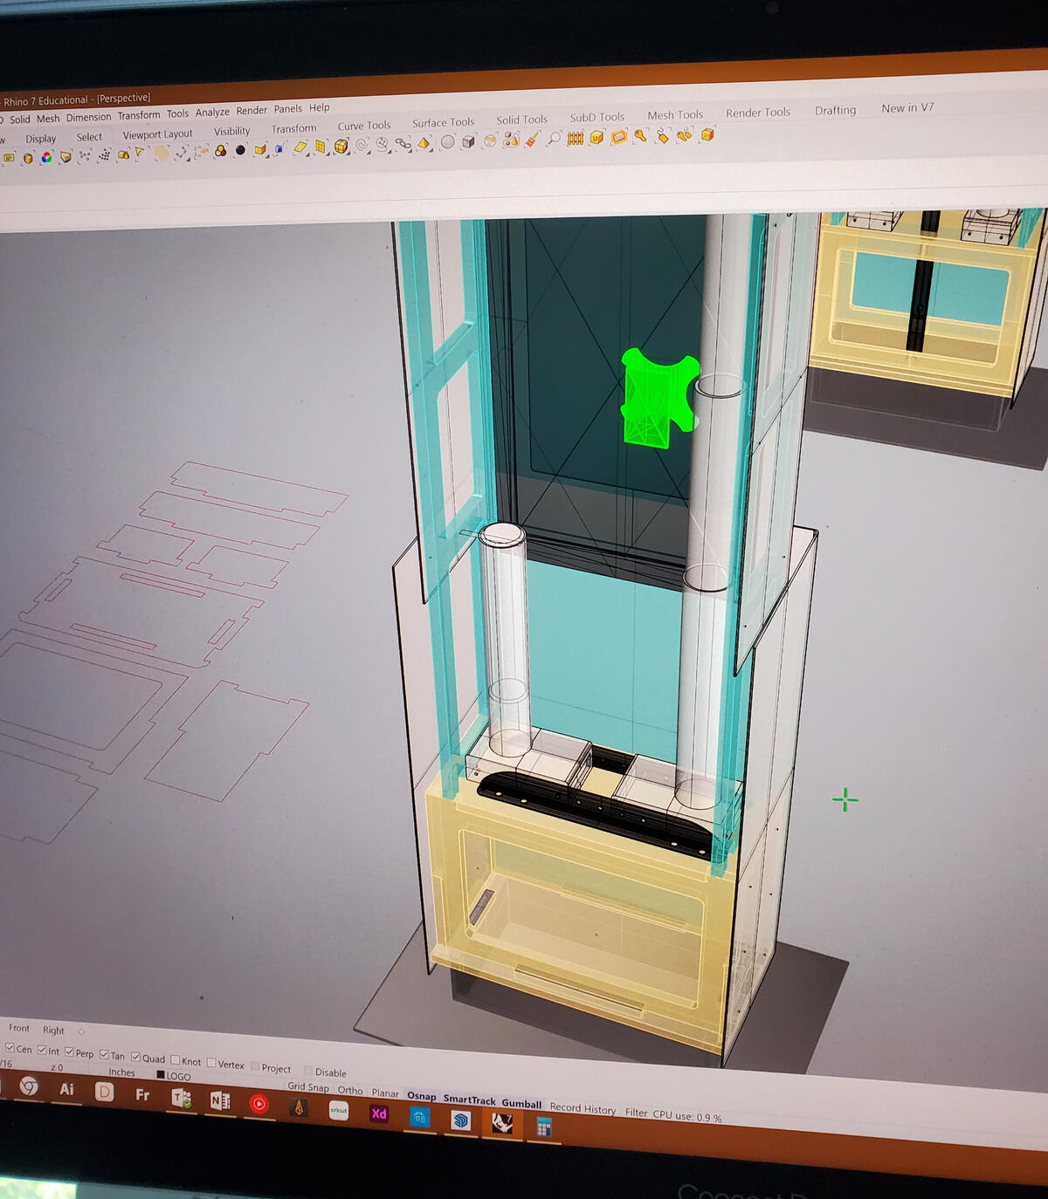The height and width of the screenshot is (1199, 1048).
Task: Open OneNote from the taskbar
Action: 220,1100
